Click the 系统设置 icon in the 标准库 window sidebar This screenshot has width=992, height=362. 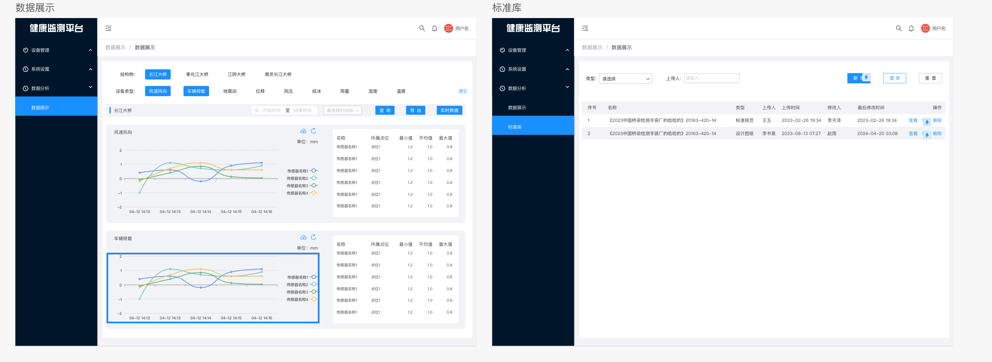click(502, 69)
